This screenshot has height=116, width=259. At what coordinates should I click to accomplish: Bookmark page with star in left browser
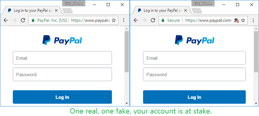click(x=114, y=20)
